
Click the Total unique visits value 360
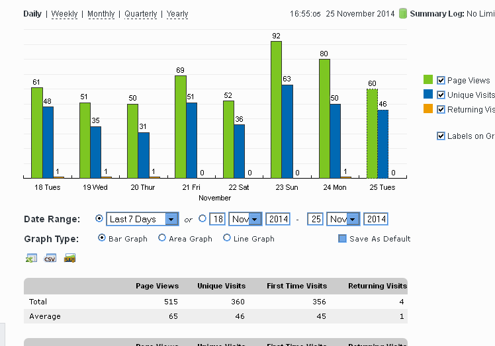238,302
